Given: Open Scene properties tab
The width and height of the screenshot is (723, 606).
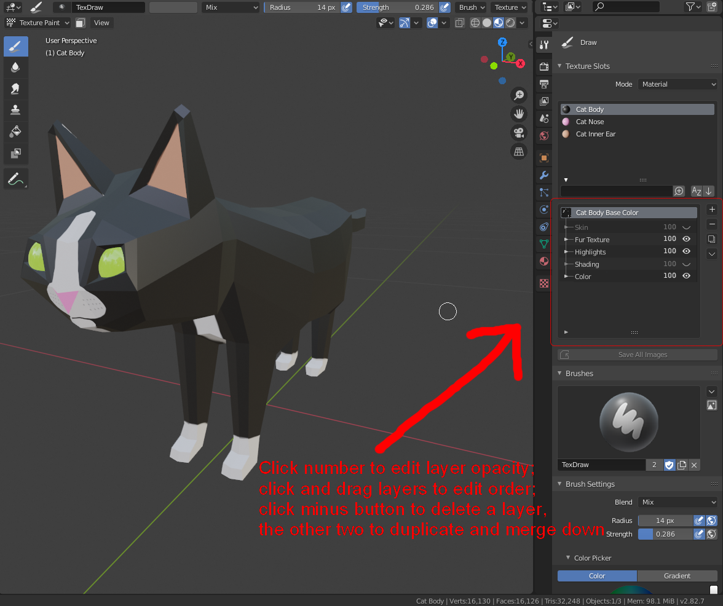Looking at the screenshot, I should click(x=544, y=119).
